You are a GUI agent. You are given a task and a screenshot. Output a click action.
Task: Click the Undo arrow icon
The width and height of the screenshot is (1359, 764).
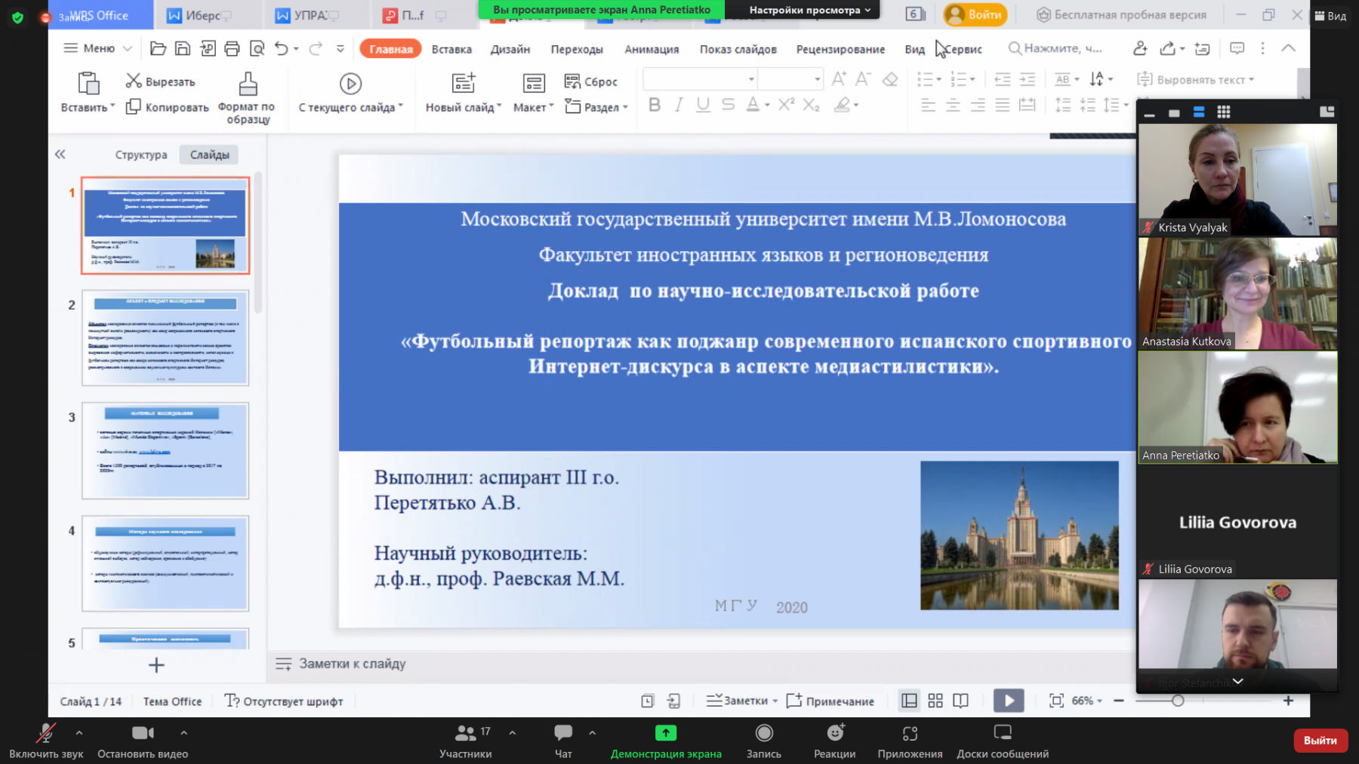click(x=282, y=48)
